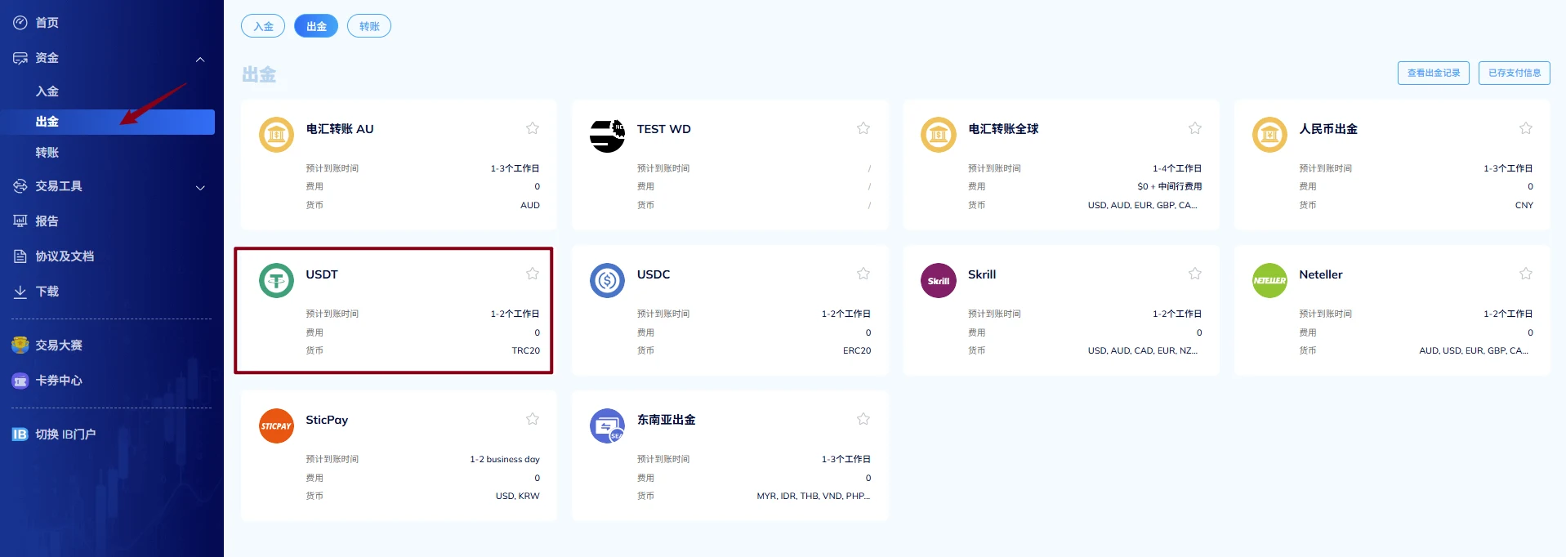Star the SticPay method
Screen dimensions: 1566x557
(533, 419)
